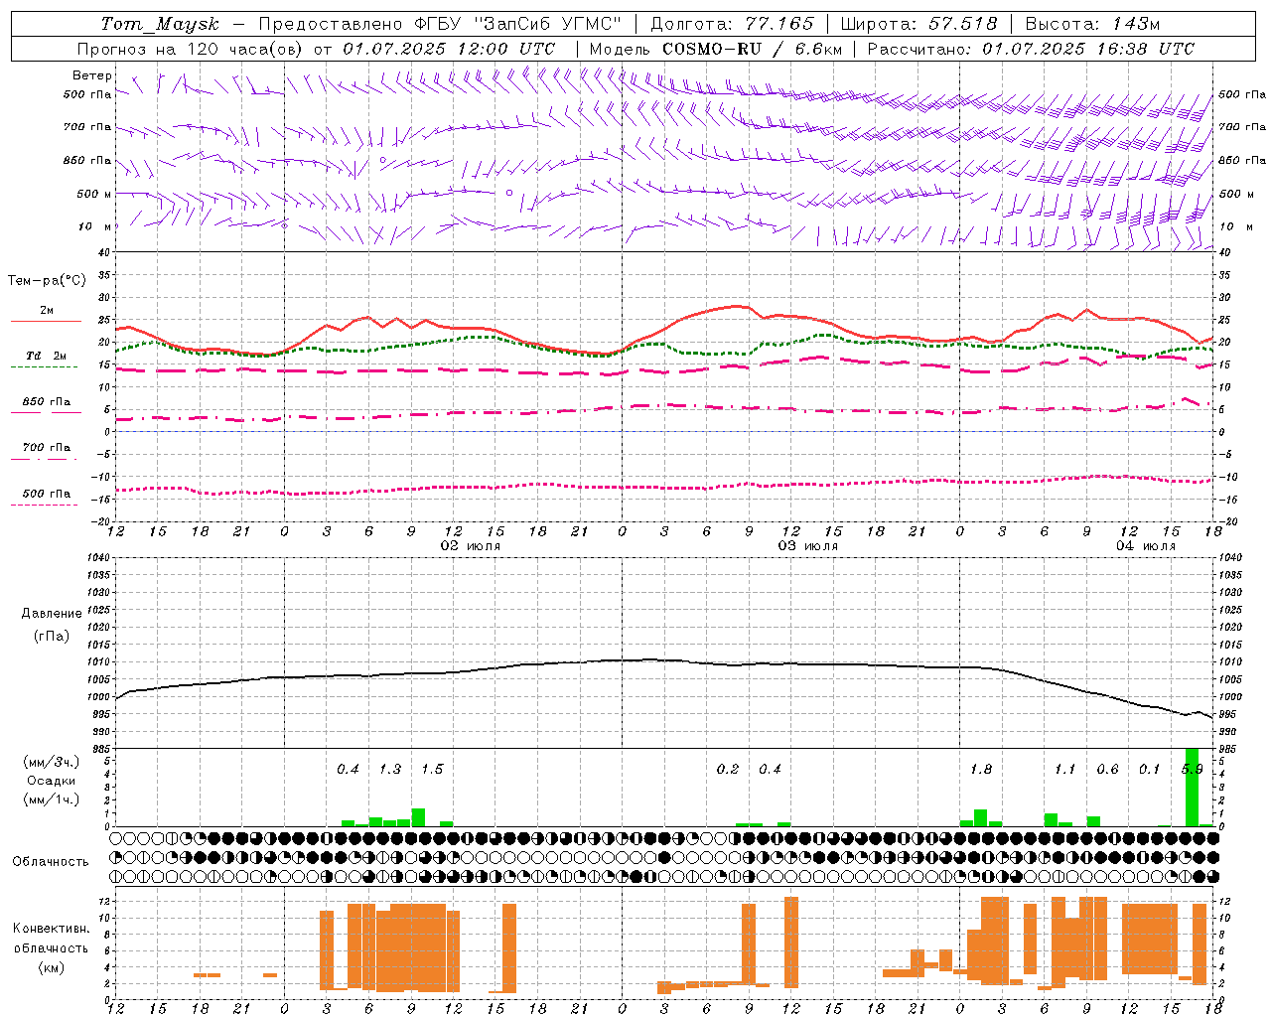The width and height of the screenshot is (1271, 1017).
Task: Click the 1.8 precipitation total
Action: click(x=981, y=770)
